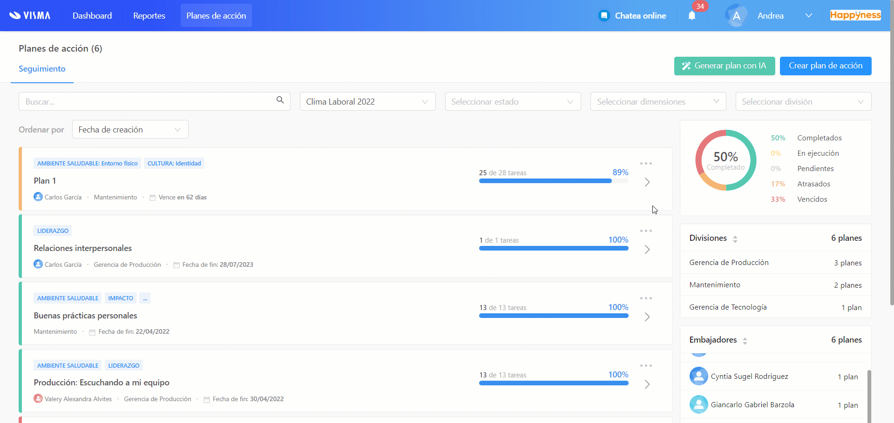Open the three-dot menu for Buenas prácticas personales
Viewport: 894px width, 423px height.
click(646, 298)
